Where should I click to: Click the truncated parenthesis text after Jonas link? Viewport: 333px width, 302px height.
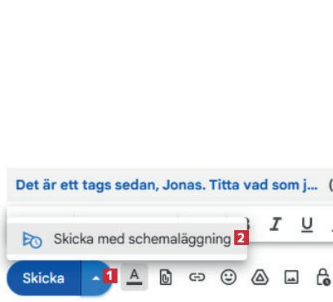pos(331,185)
